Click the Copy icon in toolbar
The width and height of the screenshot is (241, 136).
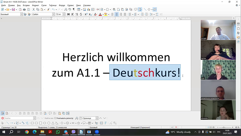[38, 10]
